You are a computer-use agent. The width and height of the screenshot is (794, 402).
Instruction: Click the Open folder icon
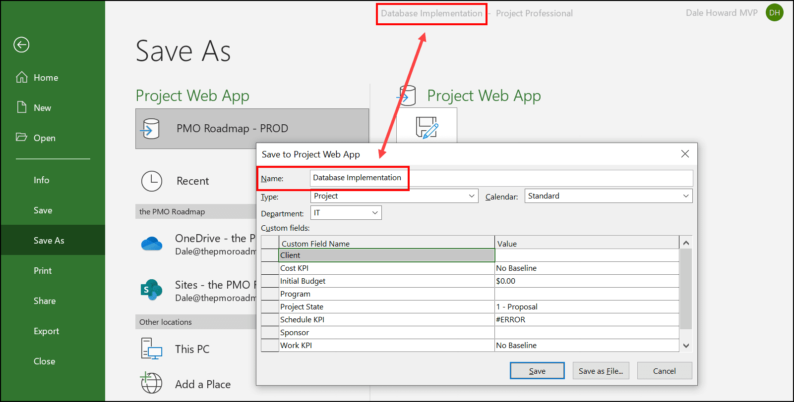tap(21, 137)
